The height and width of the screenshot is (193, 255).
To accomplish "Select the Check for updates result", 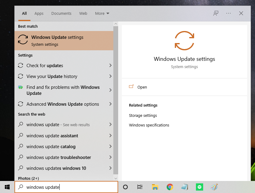I will pyautogui.click(x=64, y=65).
